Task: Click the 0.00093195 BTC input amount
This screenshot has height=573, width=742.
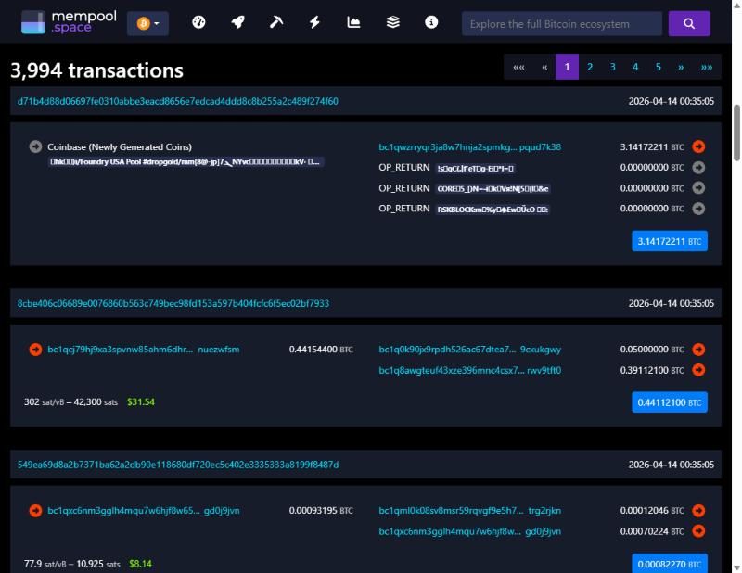Action: (321, 511)
